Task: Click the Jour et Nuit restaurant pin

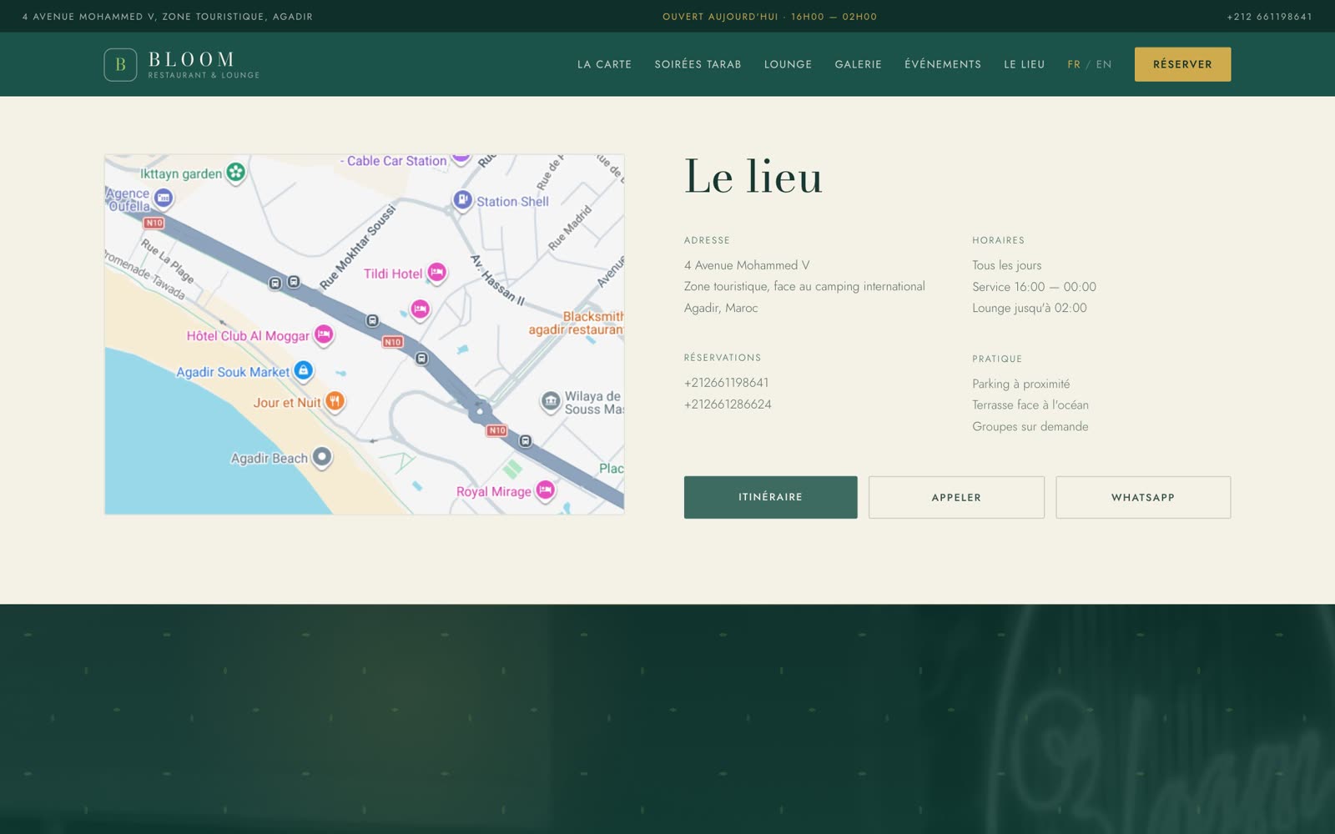Action: (x=335, y=402)
